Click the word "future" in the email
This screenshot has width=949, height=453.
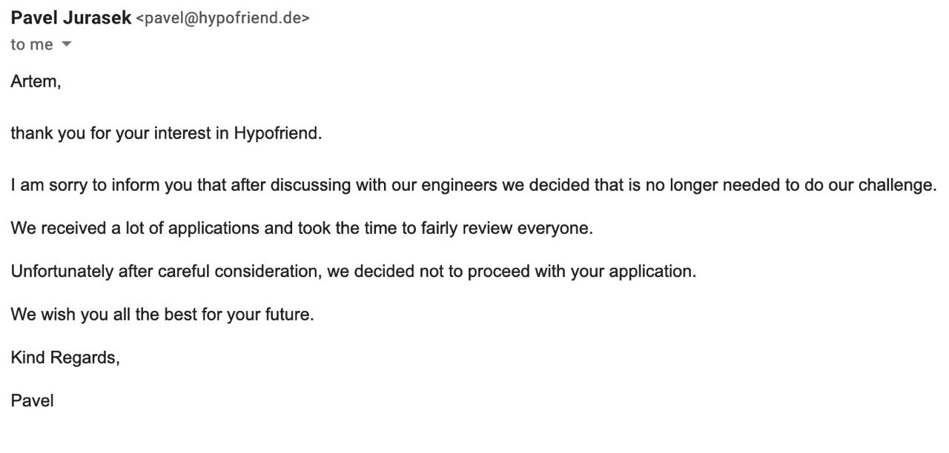tap(288, 314)
